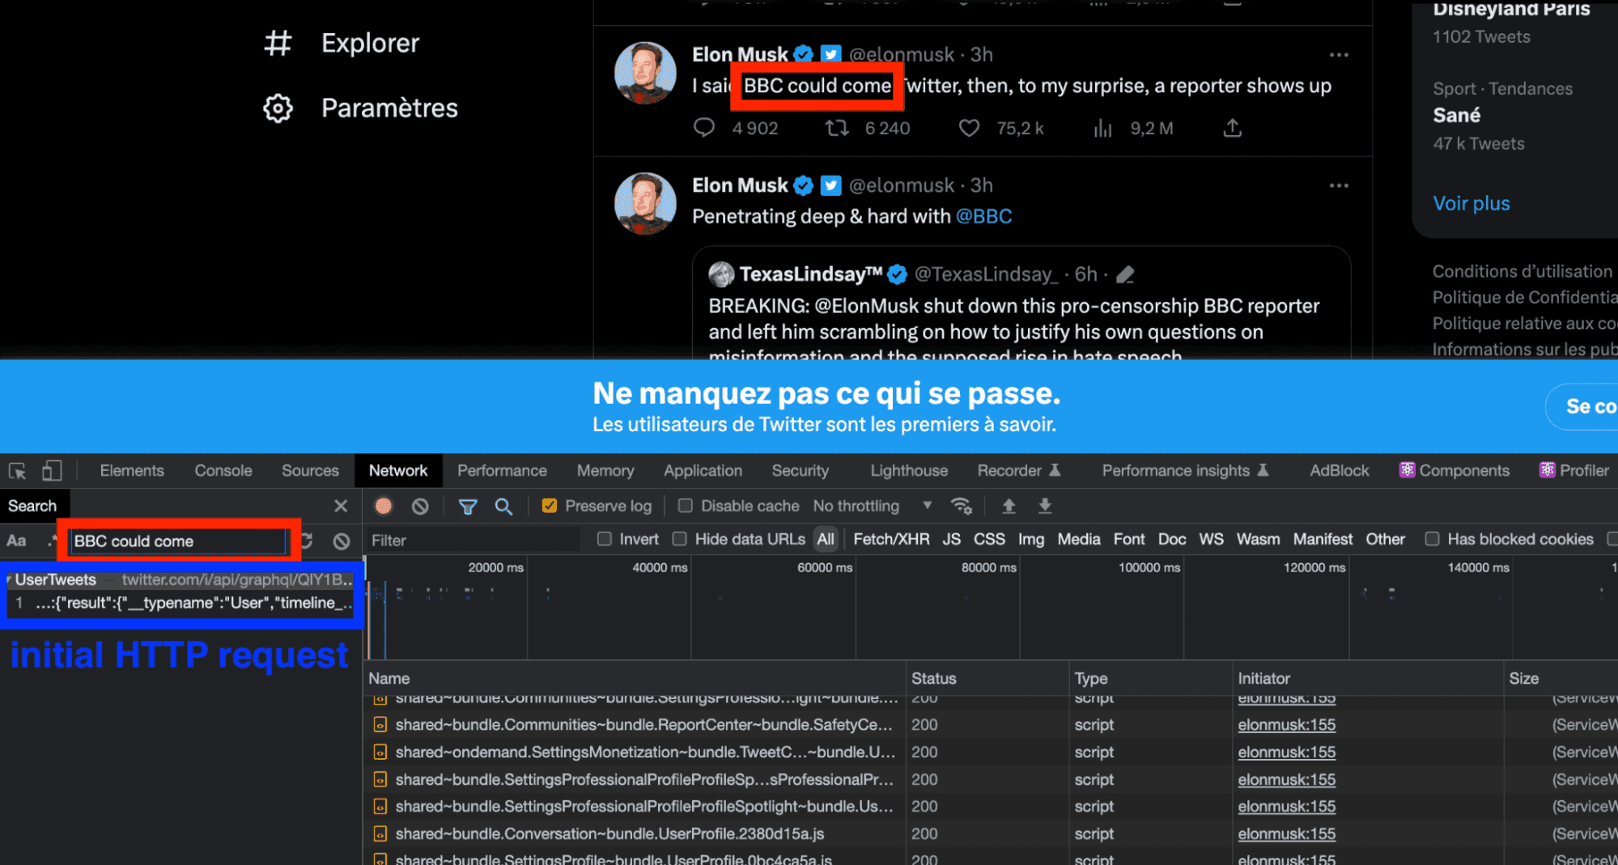Click the Voir plus link
The height and width of the screenshot is (865, 1618).
[x=1471, y=203]
